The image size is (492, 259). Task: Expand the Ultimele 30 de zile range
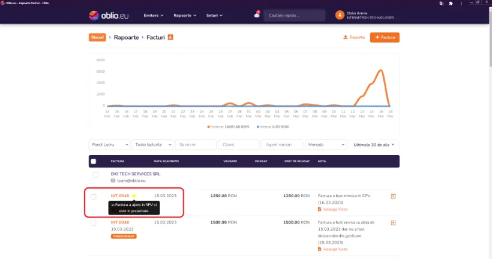click(x=374, y=145)
